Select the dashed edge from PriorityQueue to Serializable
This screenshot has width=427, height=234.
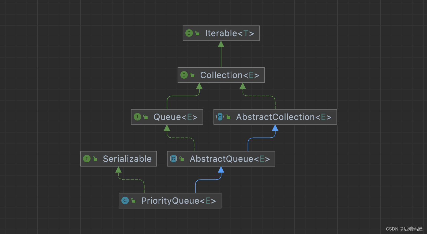pos(131,180)
